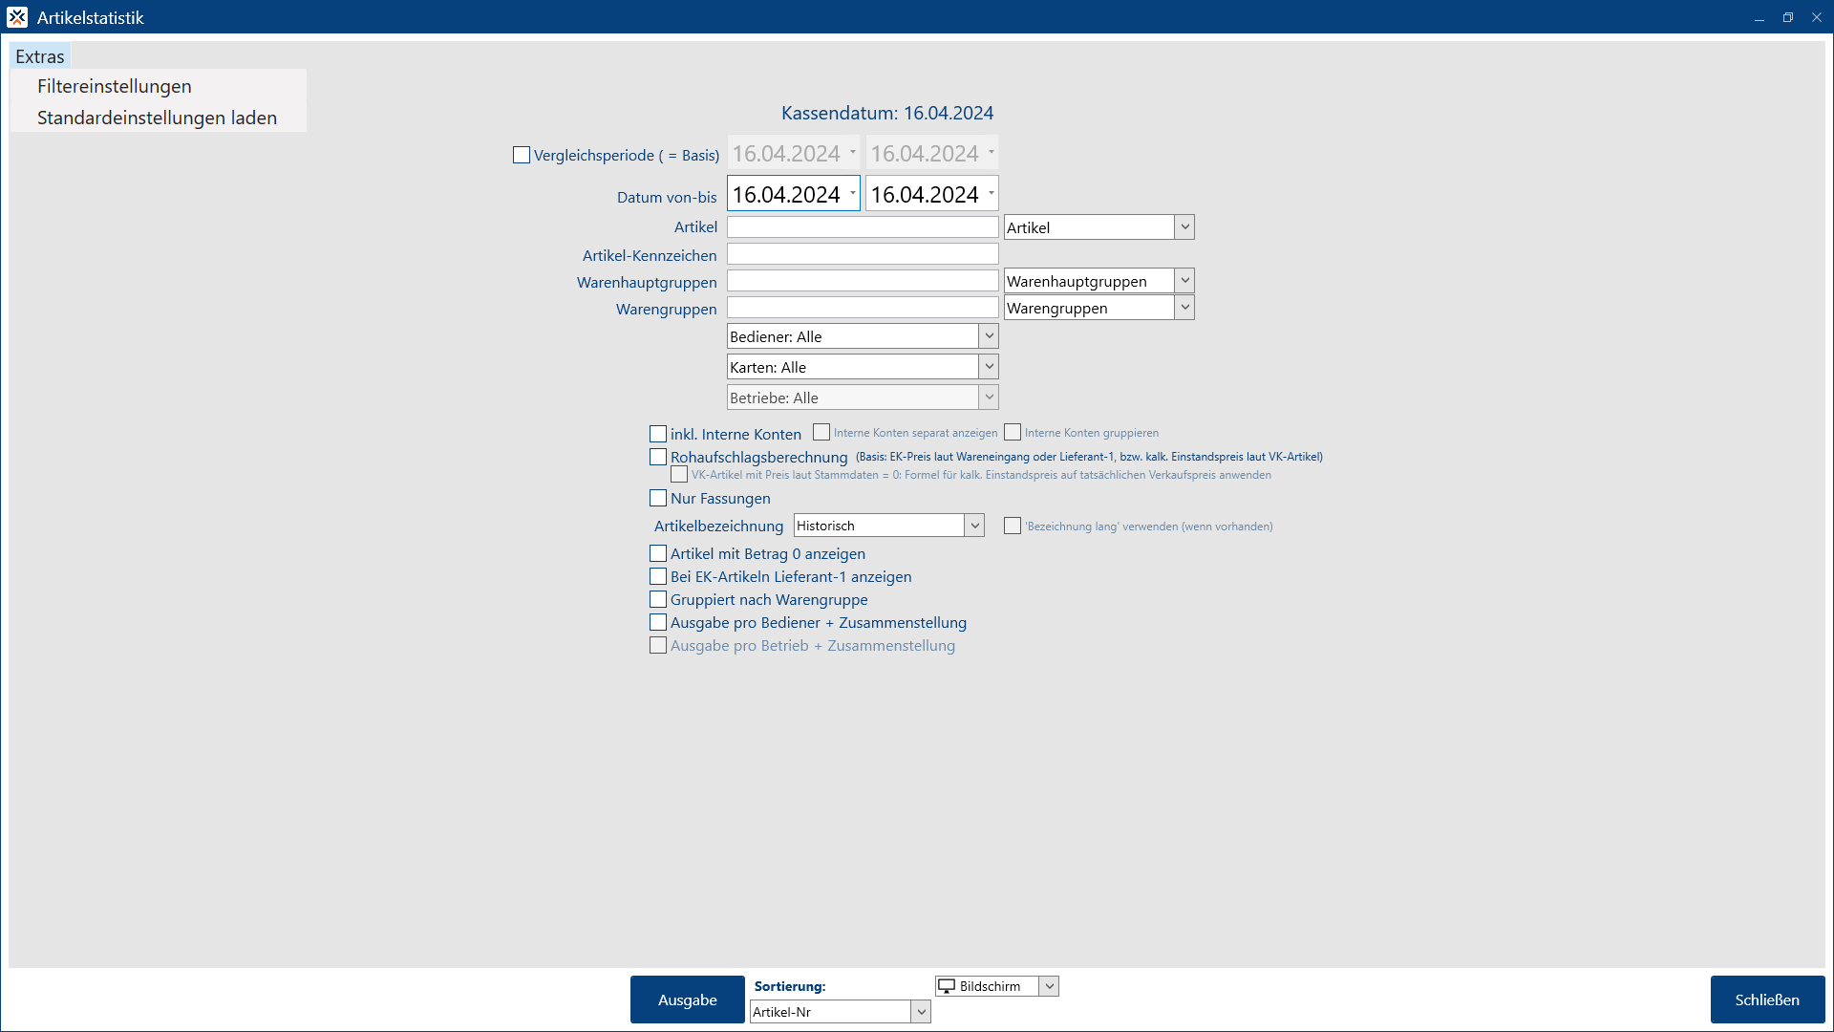Open the Datum bis end date picker arrow
Image resolution: width=1834 pixels, height=1032 pixels.
click(992, 193)
